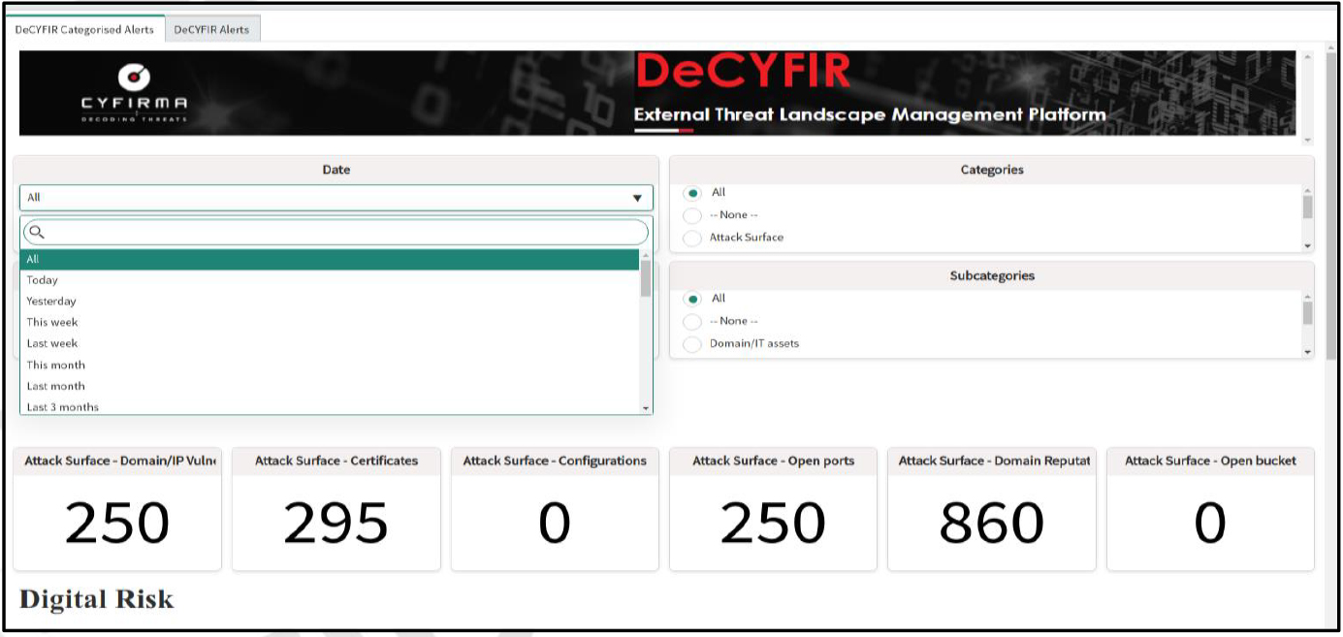Click the 250 value on the Domain/IP card

117,524
